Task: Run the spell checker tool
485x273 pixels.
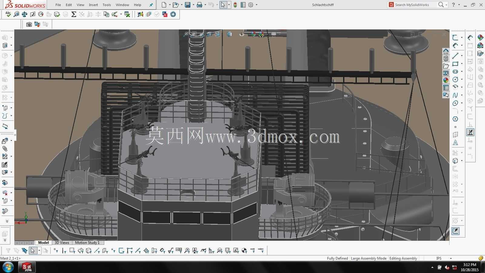Action: tap(8, 14)
